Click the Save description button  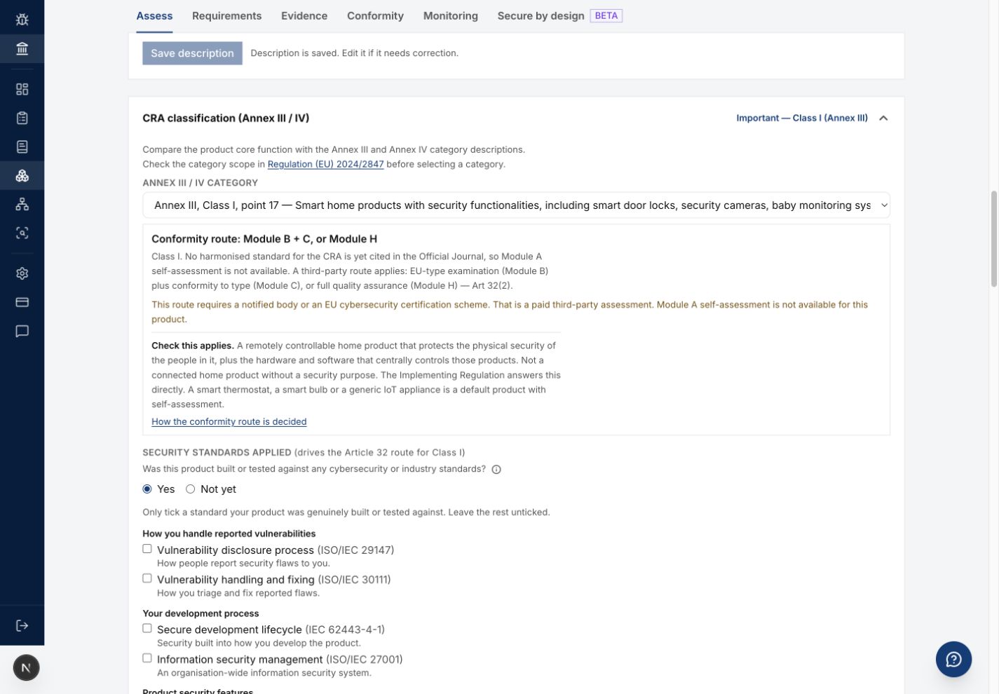(x=192, y=53)
